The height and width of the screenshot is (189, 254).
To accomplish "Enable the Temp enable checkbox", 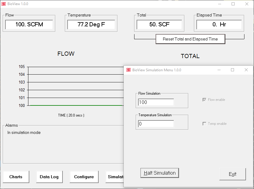I will [204, 124].
